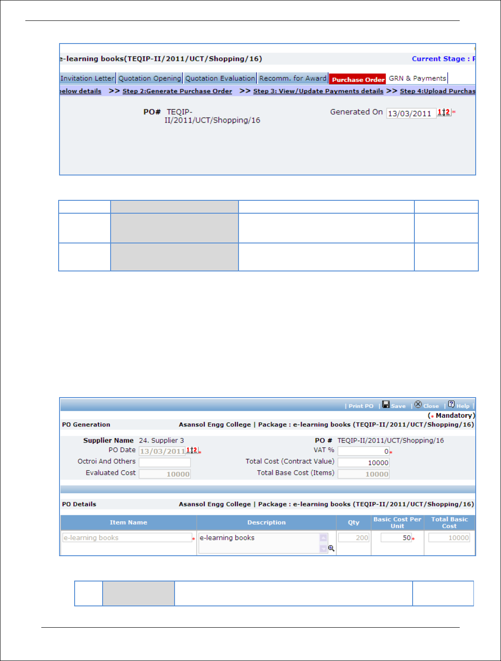
Task: Click the Supplier Name value '24. Supplier 3'
Action: click(161, 440)
